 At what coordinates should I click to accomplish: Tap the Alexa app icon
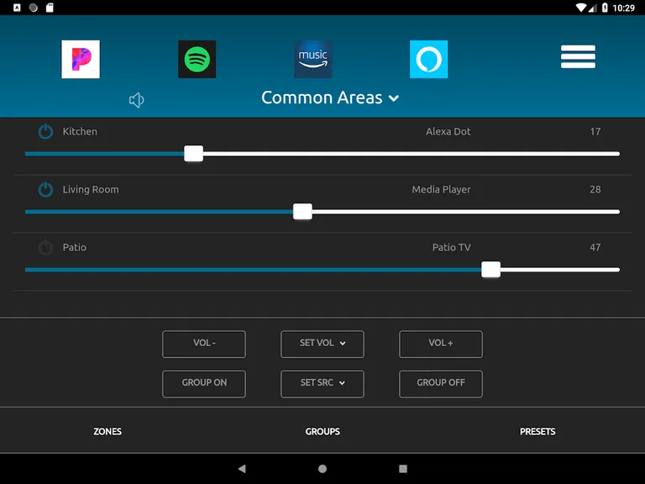tap(428, 60)
